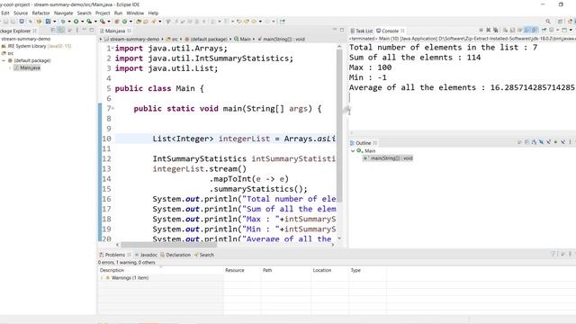Image resolution: width=576 pixels, height=324 pixels.
Task: Select the Outline view tab
Action: point(364,143)
